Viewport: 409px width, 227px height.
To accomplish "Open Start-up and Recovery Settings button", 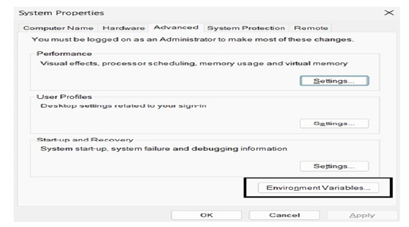I will 334,166.
